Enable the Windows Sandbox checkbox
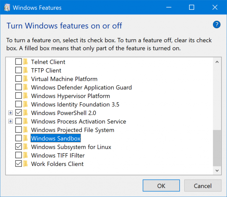This screenshot has width=227, height=197. (18, 139)
